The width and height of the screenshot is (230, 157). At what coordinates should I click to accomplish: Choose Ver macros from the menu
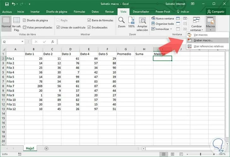pyautogui.click(x=208, y=35)
